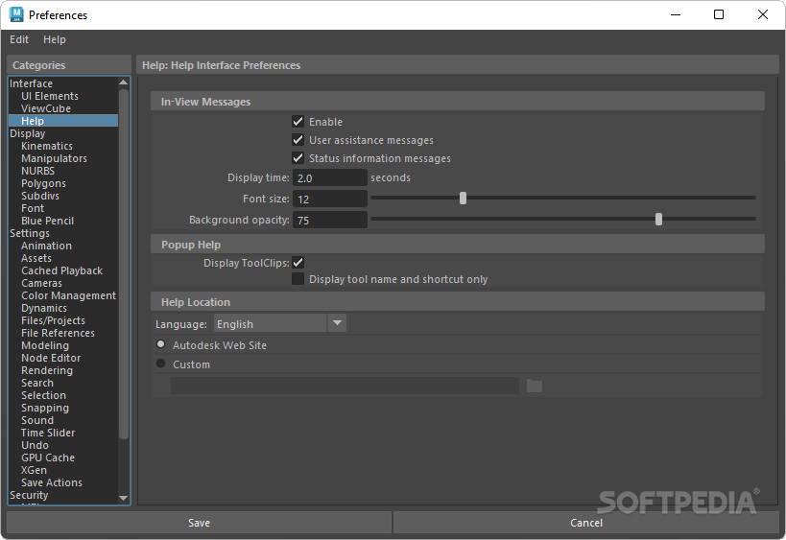Image resolution: width=786 pixels, height=540 pixels.
Task: Select UI Elements category
Action: point(50,96)
